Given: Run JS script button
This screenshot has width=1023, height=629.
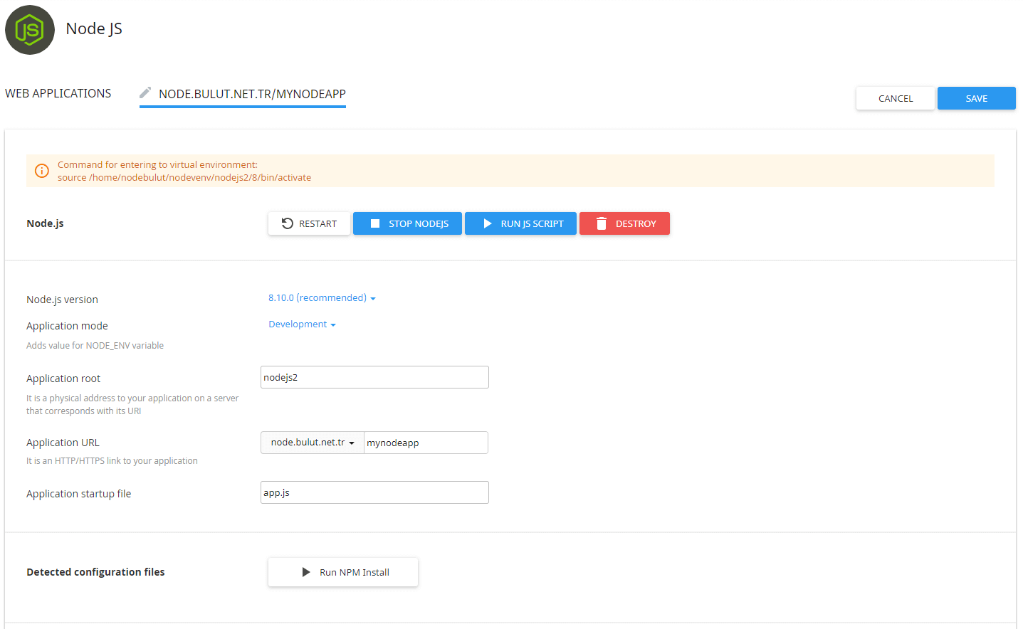Looking at the screenshot, I should point(520,223).
